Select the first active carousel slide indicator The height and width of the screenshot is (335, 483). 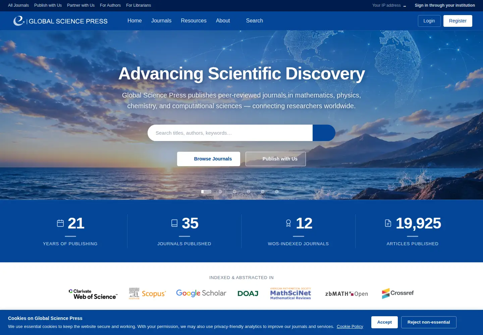tap(206, 192)
